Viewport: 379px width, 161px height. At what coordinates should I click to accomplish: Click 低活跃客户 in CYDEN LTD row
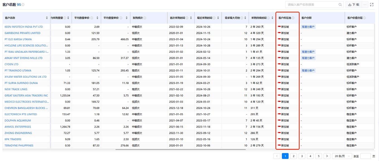click(x=353, y=64)
